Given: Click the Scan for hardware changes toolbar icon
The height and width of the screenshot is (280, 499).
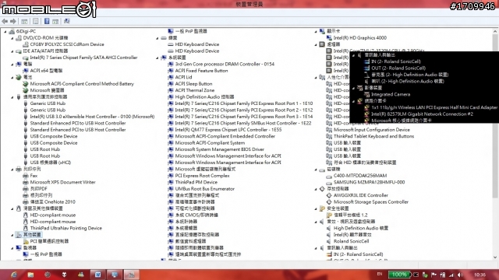Looking at the screenshot, I should pos(66,21).
